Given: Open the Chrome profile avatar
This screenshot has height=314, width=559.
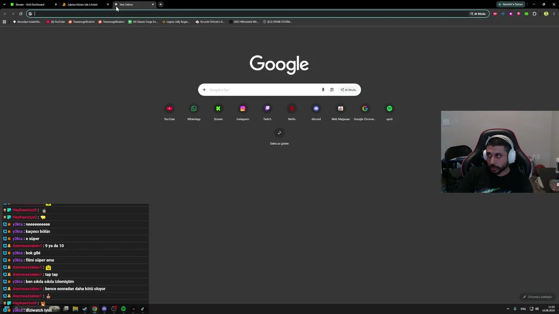Looking at the screenshot, I should point(546,14).
